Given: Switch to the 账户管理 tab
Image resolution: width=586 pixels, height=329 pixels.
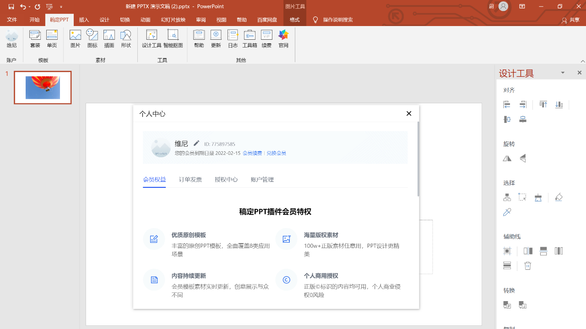Looking at the screenshot, I should [262, 179].
